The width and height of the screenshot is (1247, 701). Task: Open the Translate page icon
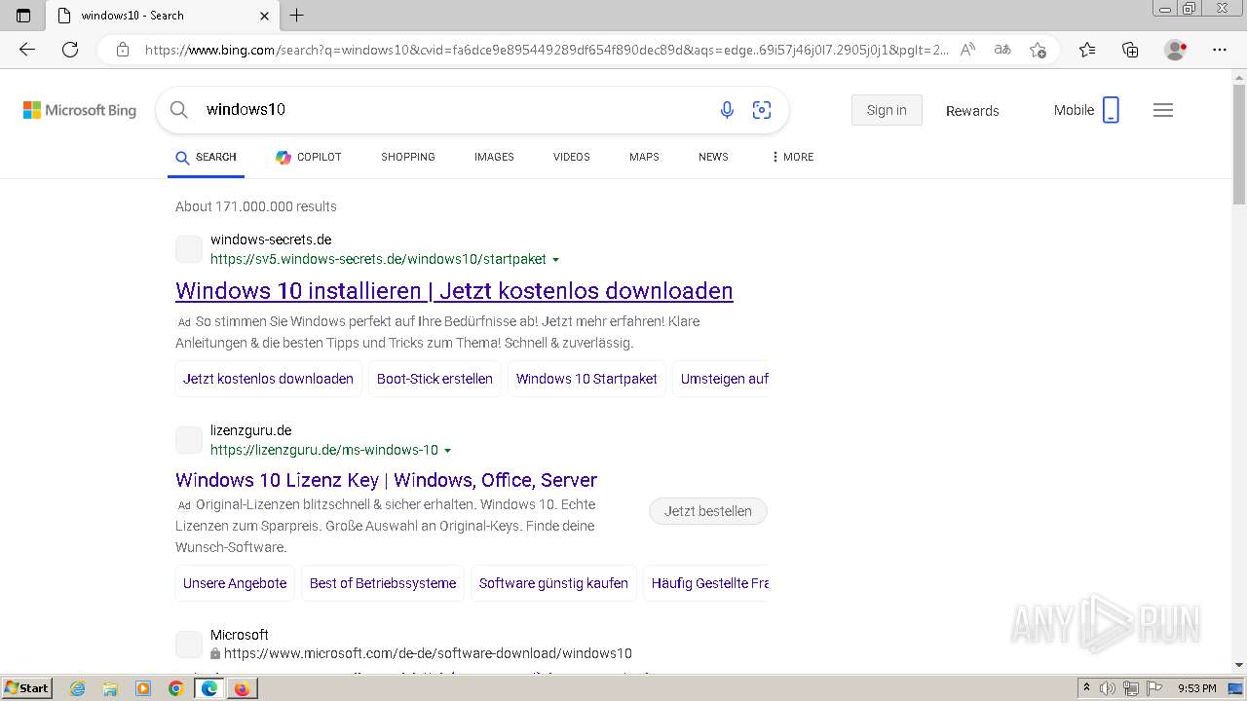1002,50
